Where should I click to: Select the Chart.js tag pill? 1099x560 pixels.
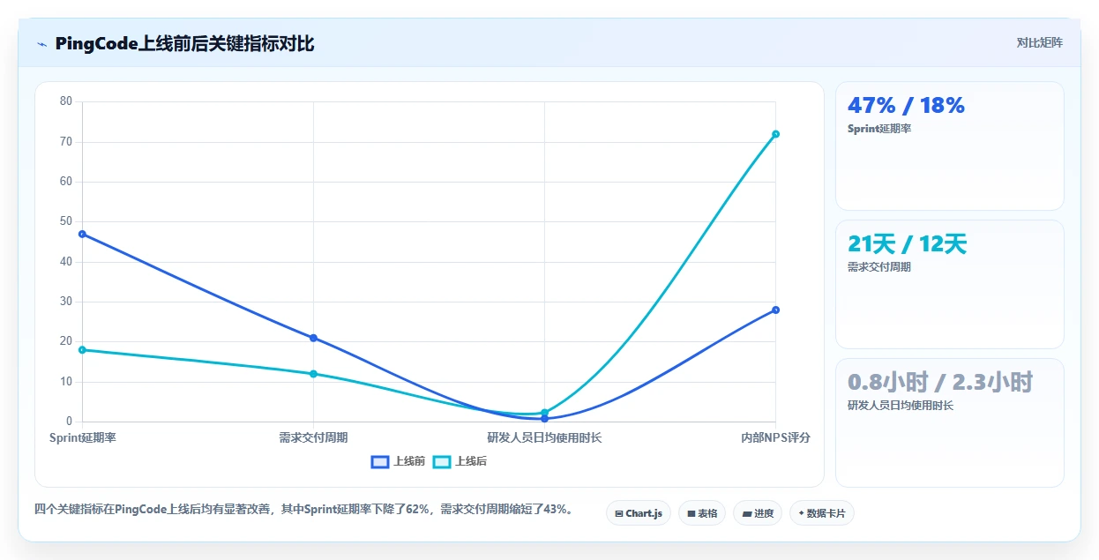point(639,513)
